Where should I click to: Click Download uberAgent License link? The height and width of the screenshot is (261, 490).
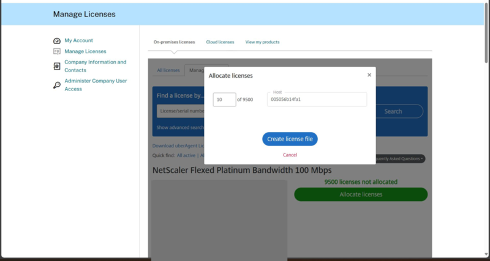click(x=178, y=146)
